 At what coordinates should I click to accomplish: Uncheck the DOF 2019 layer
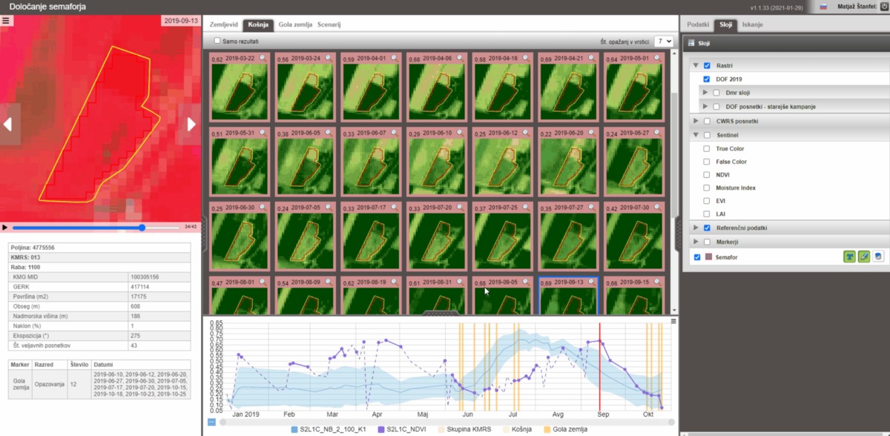pos(707,79)
